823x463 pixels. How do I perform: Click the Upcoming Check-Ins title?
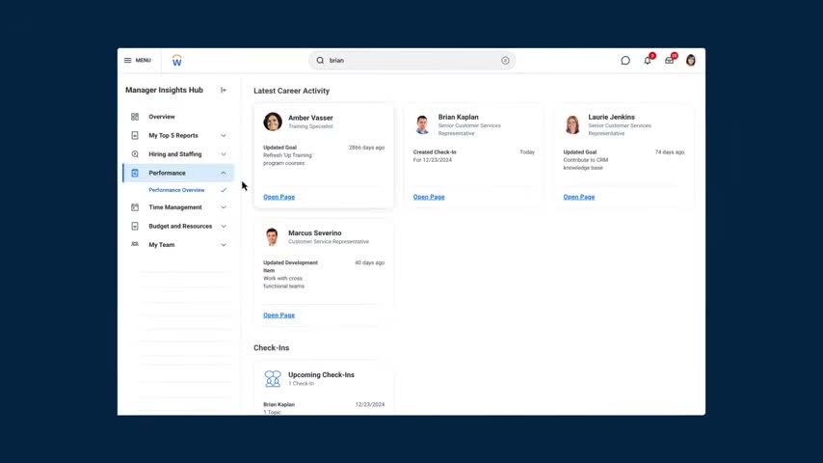pyautogui.click(x=321, y=374)
